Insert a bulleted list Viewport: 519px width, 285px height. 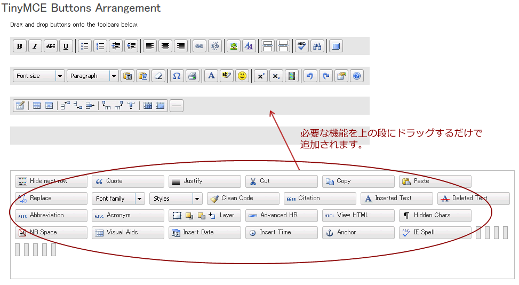(x=85, y=46)
